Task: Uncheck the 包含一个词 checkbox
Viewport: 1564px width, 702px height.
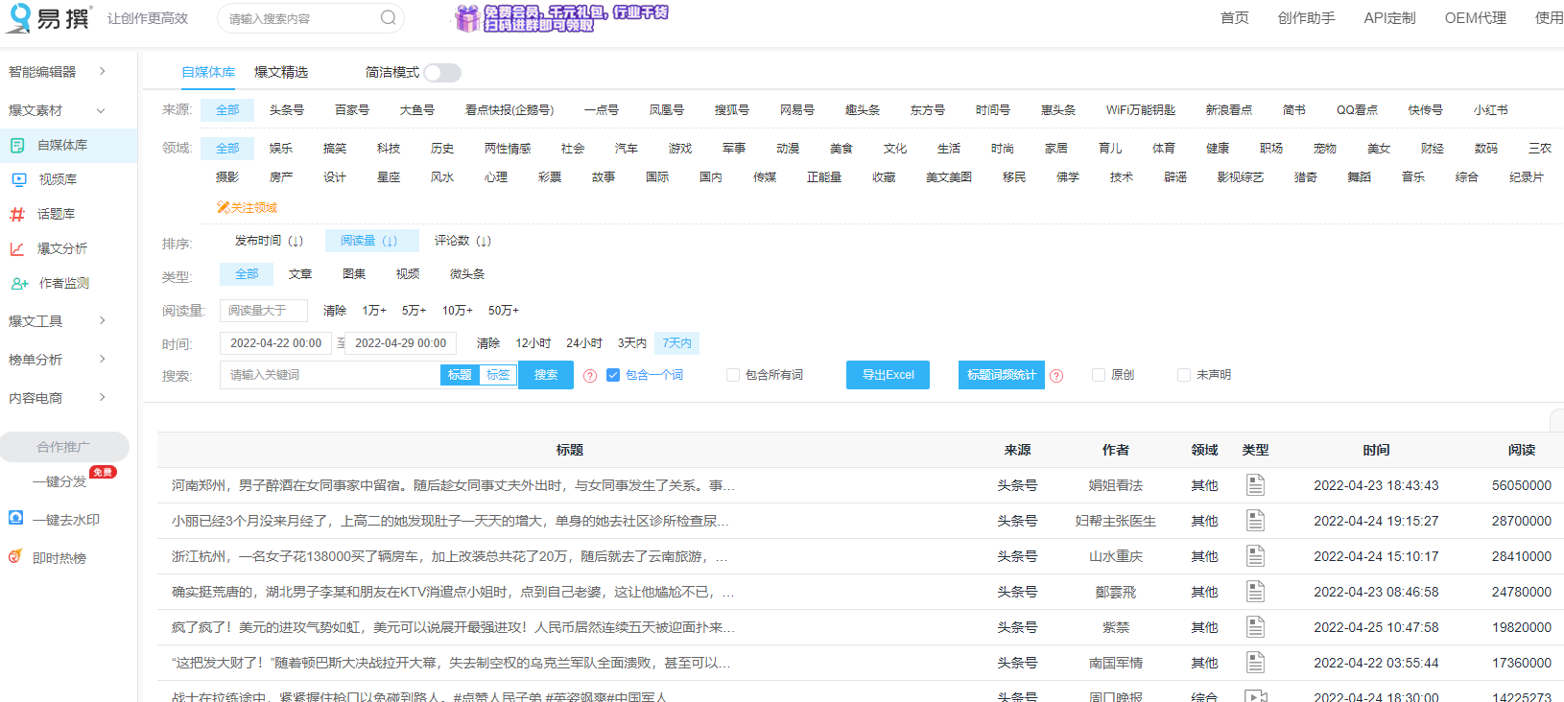Action: click(613, 375)
